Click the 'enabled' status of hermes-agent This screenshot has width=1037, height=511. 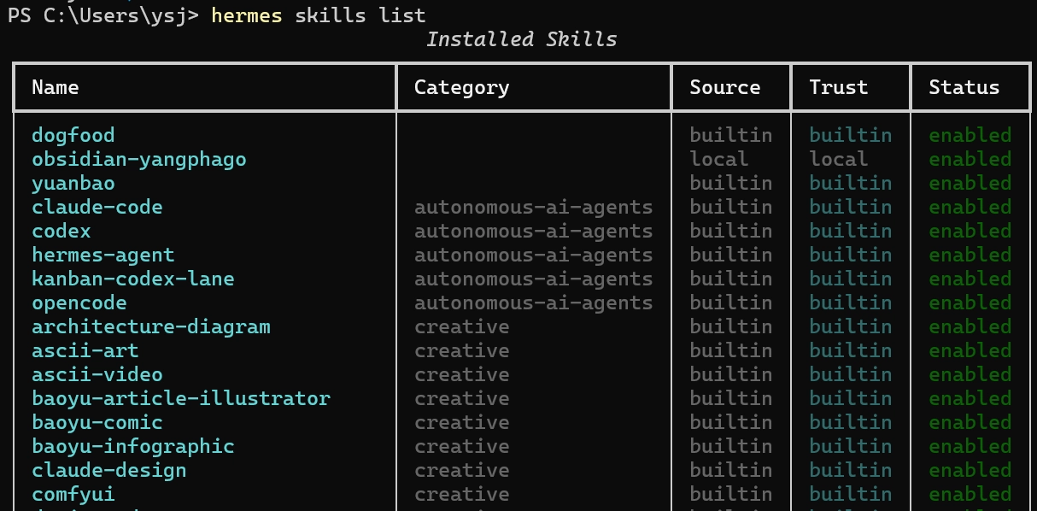(970, 255)
